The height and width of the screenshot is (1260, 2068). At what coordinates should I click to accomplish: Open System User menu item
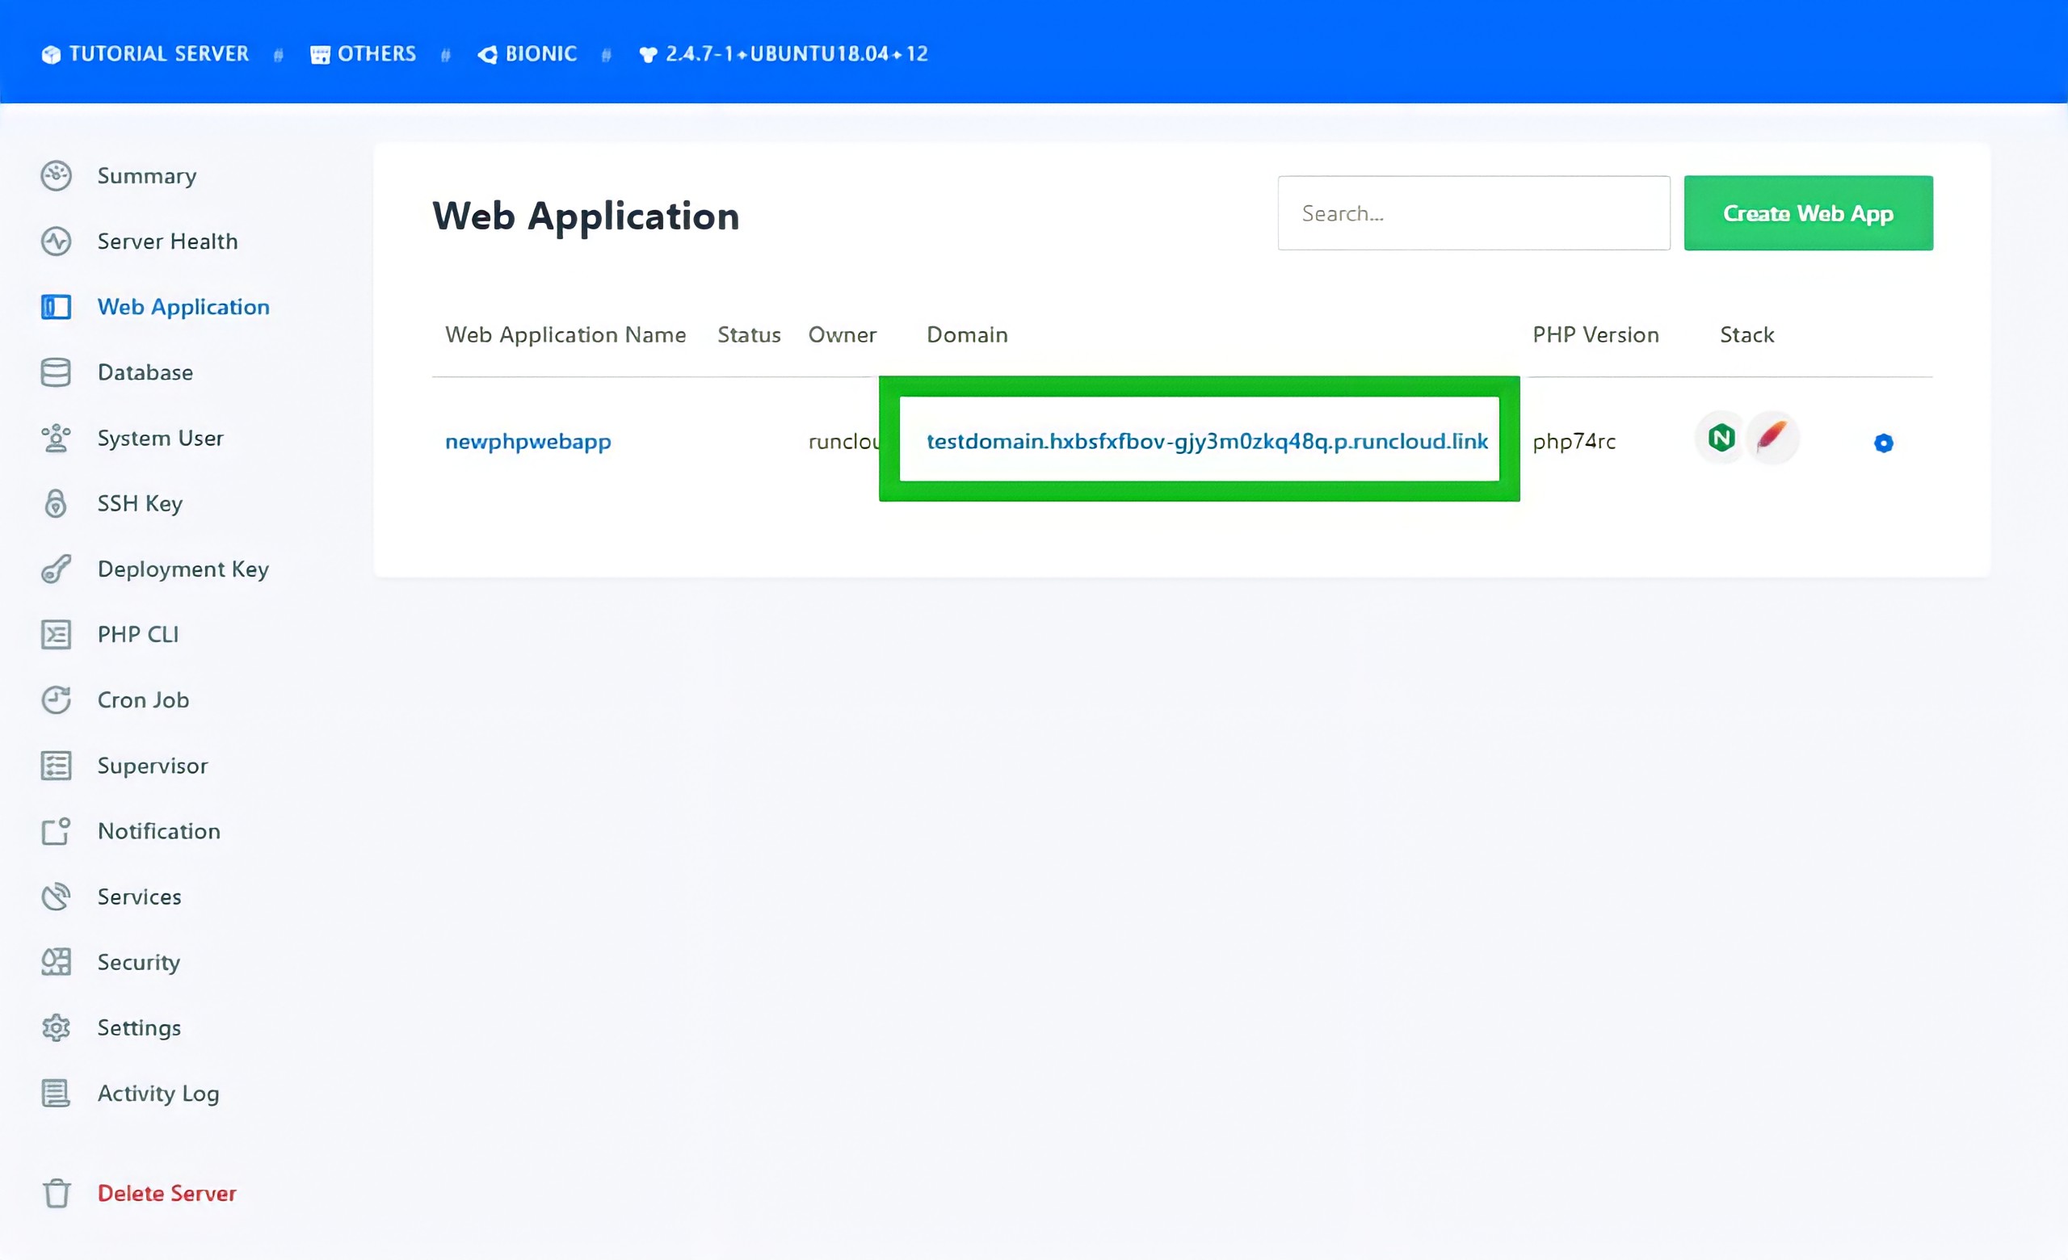[160, 438]
